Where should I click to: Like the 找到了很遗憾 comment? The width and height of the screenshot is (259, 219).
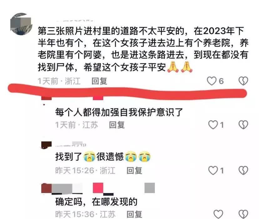click(x=213, y=171)
